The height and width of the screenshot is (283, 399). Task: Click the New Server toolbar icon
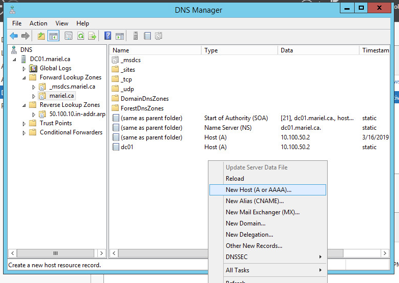[135, 36]
